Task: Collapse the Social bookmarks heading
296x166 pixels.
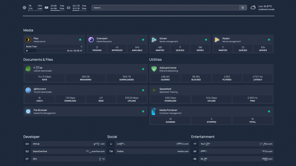Action: click(112, 137)
